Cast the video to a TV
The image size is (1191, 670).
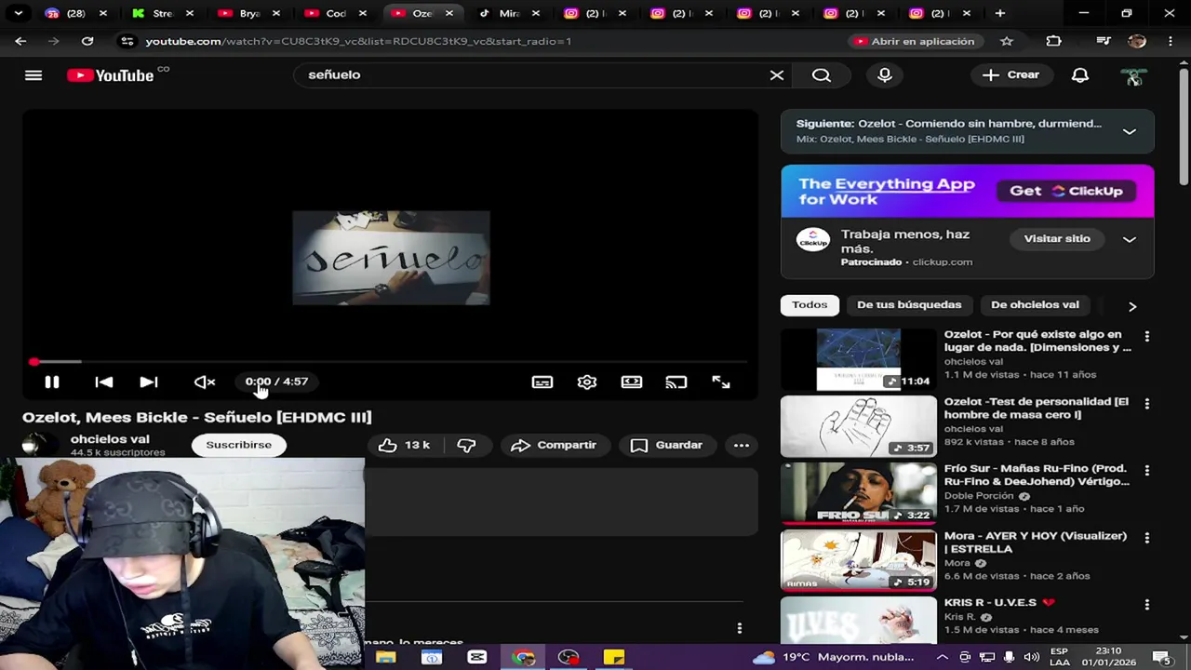pos(676,382)
